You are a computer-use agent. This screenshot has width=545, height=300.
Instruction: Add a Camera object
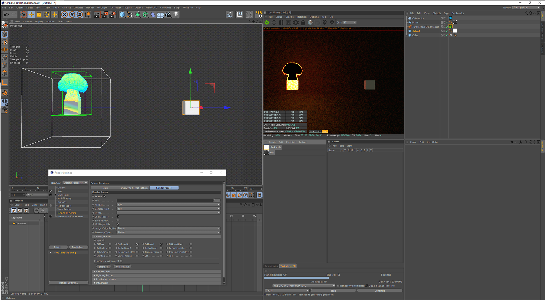[x=168, y=15]
